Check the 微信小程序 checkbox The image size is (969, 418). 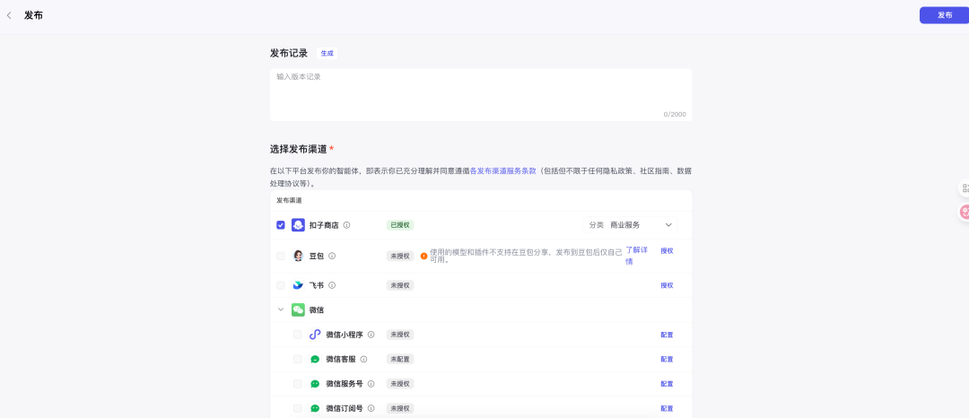click(298, 335)
